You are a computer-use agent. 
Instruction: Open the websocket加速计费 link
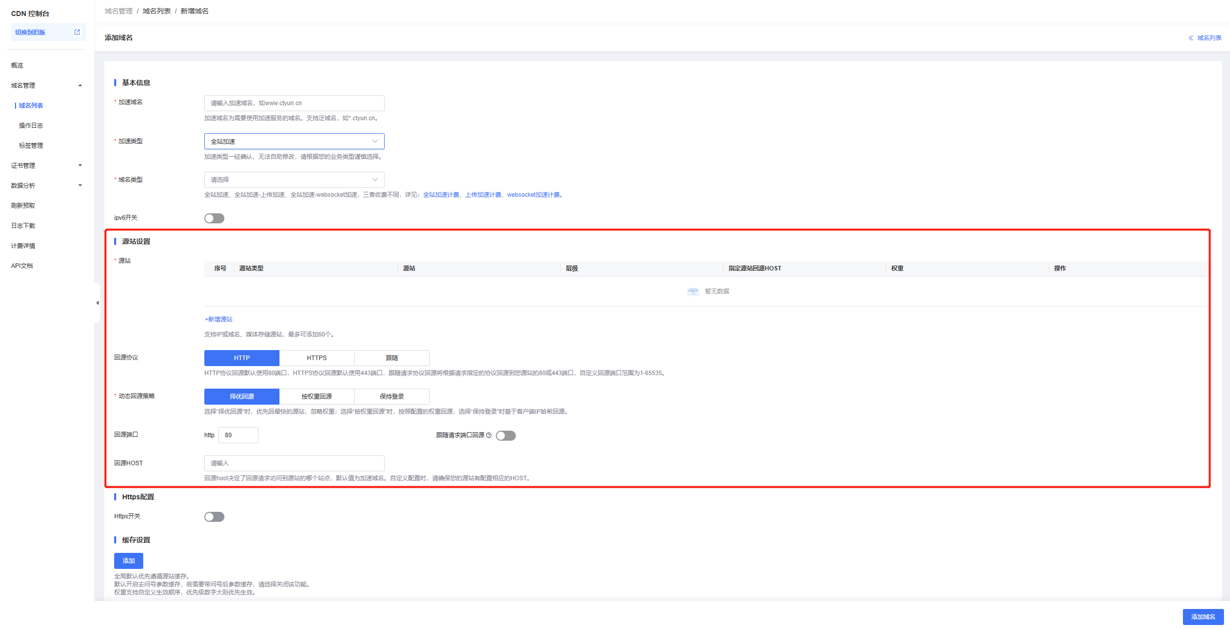(533, 195)
